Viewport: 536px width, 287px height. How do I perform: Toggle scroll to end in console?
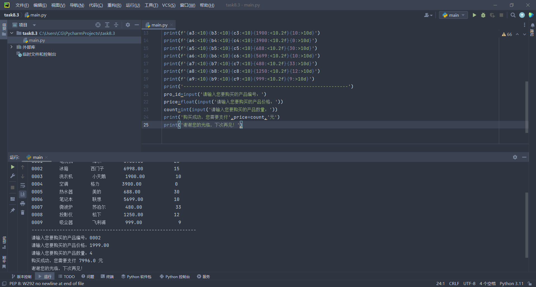[23, 194]
